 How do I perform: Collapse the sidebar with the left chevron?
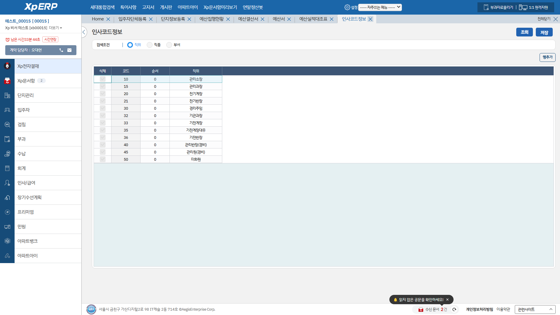click(84, 32)
